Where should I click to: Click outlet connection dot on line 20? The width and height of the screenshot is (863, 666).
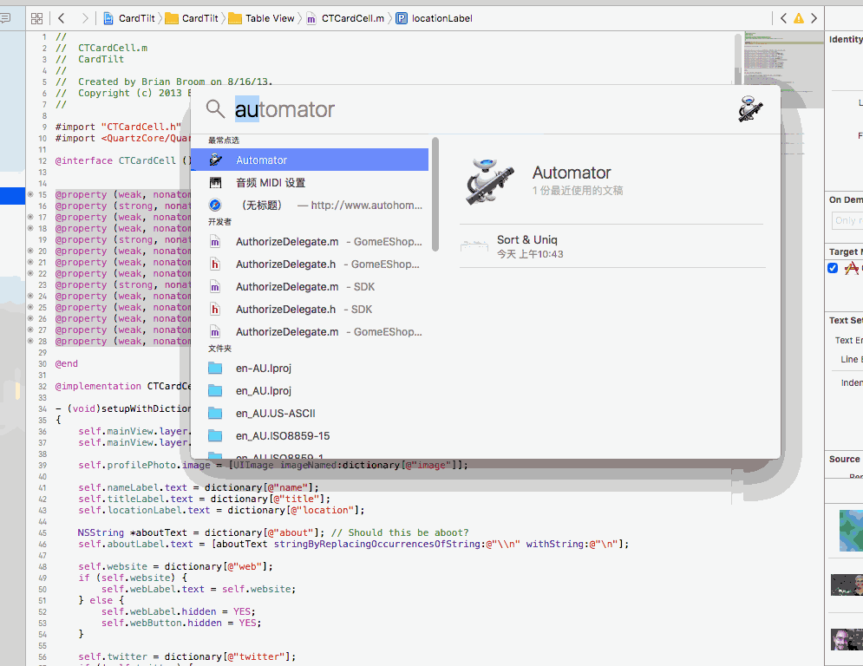pyautogui.click(x=31, y=251)
